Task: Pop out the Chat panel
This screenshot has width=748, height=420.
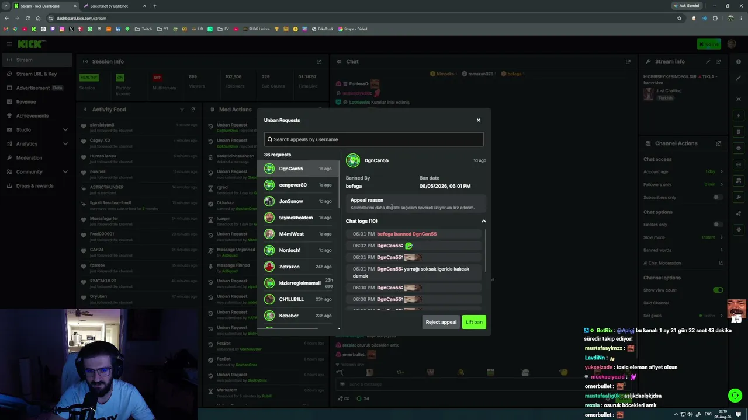Action: [628, 61]
